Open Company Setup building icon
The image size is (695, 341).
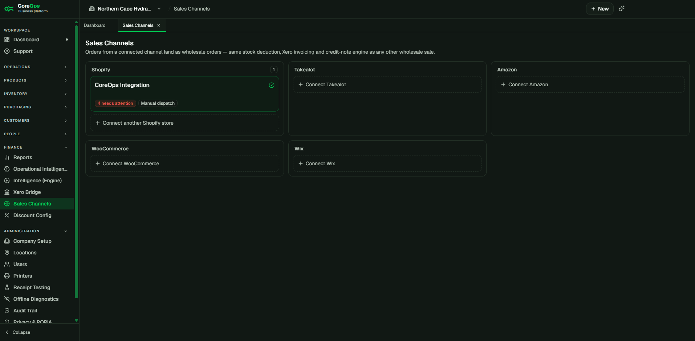(x=7, y=241)
